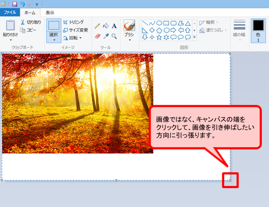Select the Color picker eyedropper tool
Image resolution: width=269 pixels, height=207 pixels.
106,36
